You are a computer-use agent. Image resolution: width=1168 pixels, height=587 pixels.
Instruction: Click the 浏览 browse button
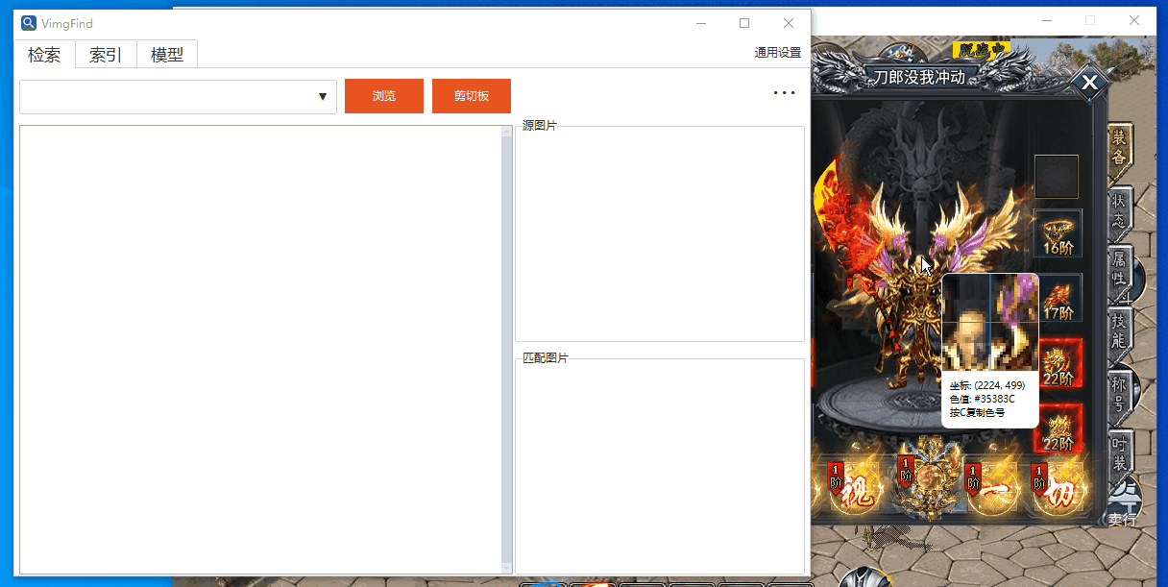pyautogui.click(x=384, y=96)
